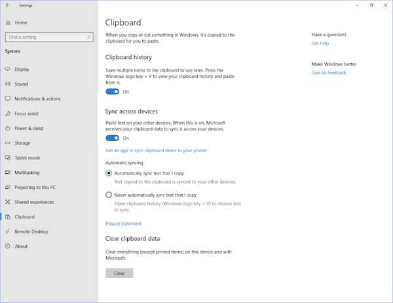Disable the Sync across devices toggle
Viewport: 393px width, 303px height.
(x=112, y=138)
